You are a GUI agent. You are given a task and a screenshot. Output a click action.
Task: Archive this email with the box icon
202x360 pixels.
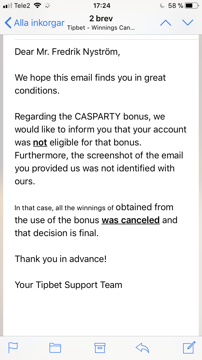pos(100,348)
